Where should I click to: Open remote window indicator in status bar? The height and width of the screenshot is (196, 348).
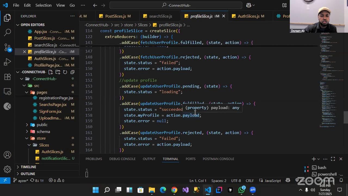tap(5, 180)
